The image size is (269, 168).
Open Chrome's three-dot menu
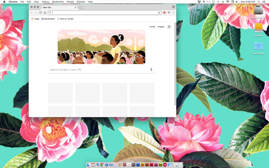pos(173,13)
